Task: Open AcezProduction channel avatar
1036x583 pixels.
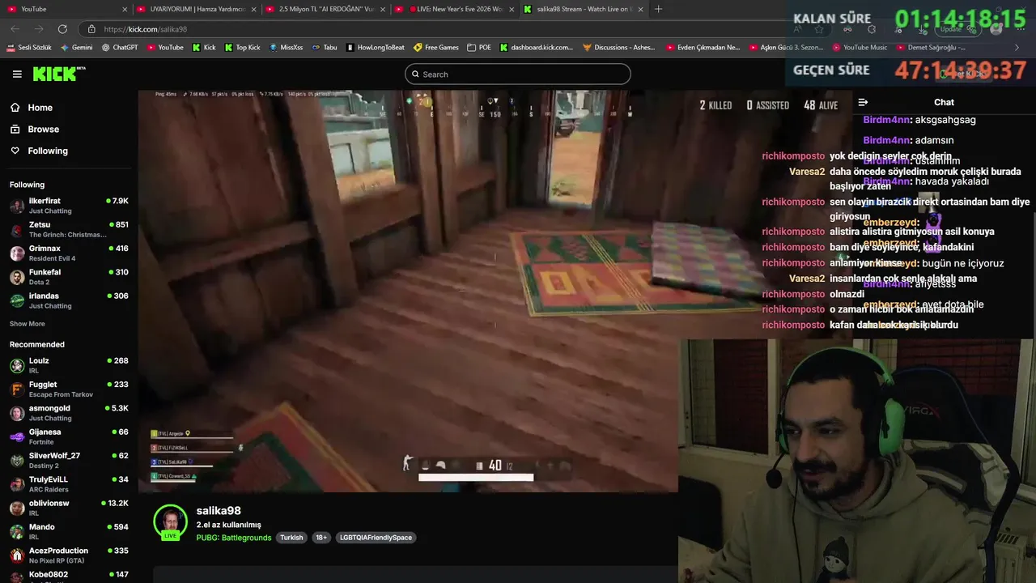Action: coord(17,555)
